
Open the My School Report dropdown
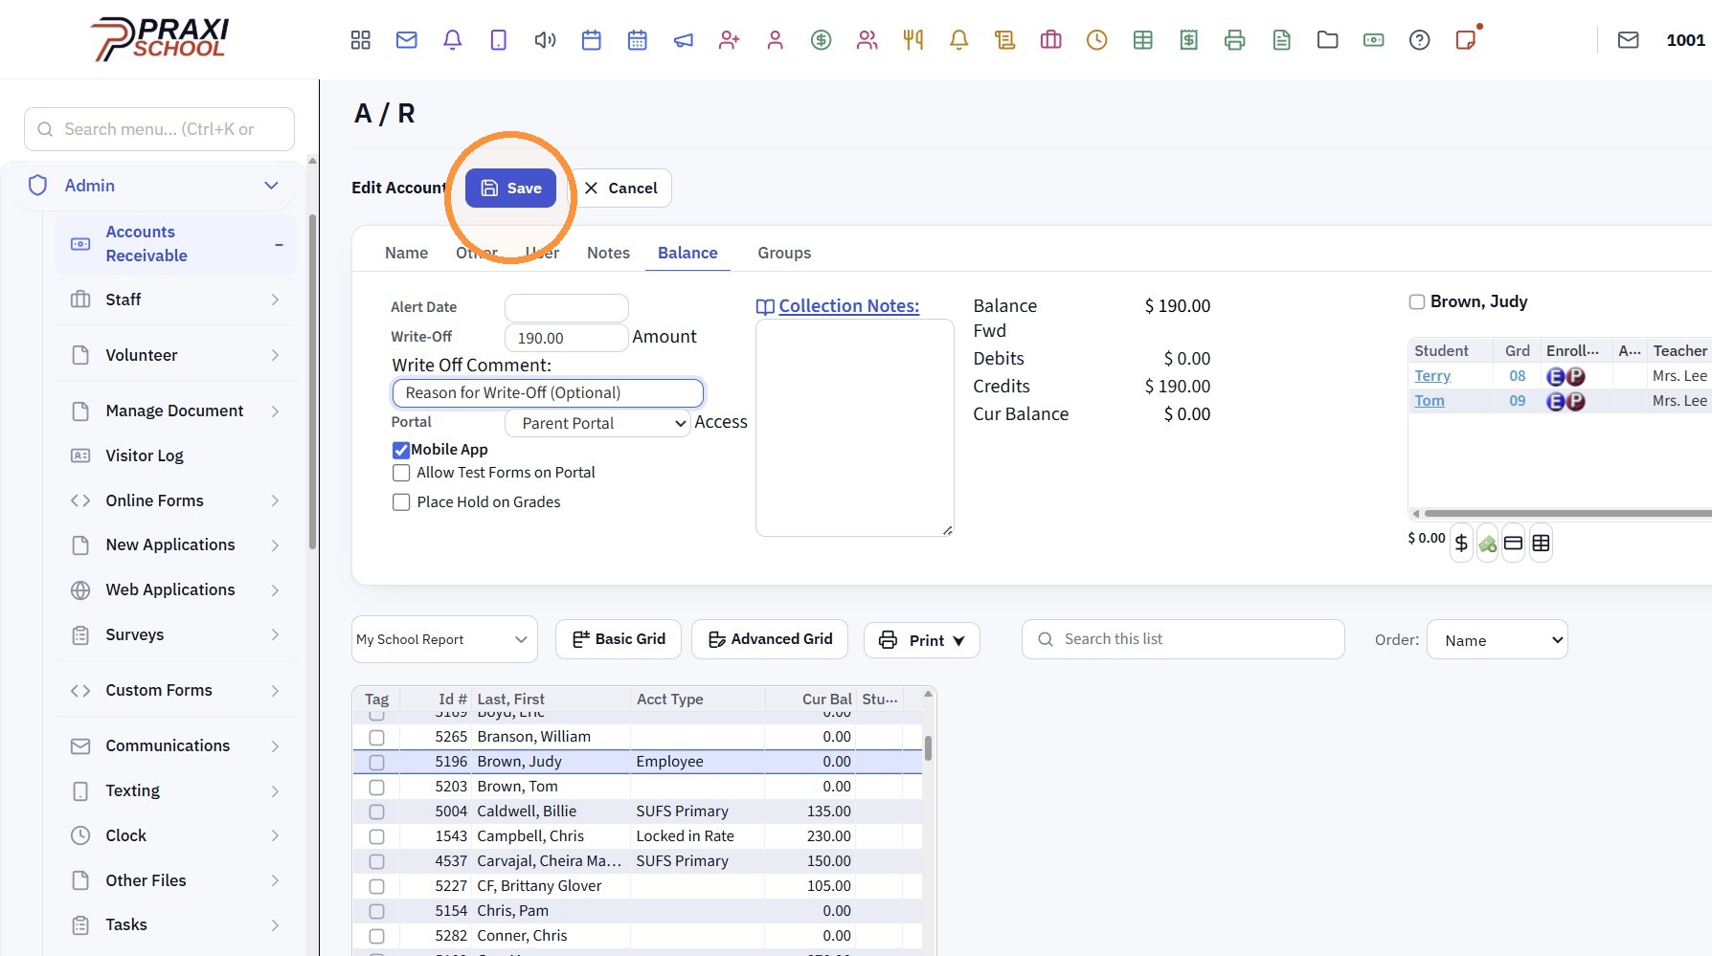coord(444,639)
